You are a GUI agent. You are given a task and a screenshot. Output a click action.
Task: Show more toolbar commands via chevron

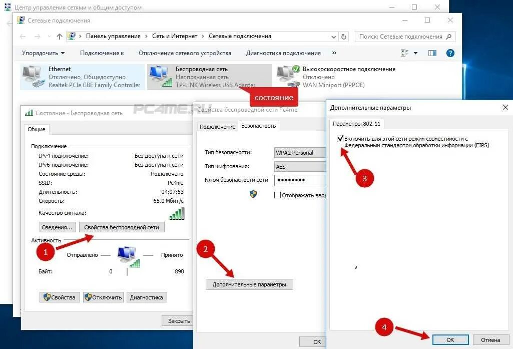[x=334, y=53]
